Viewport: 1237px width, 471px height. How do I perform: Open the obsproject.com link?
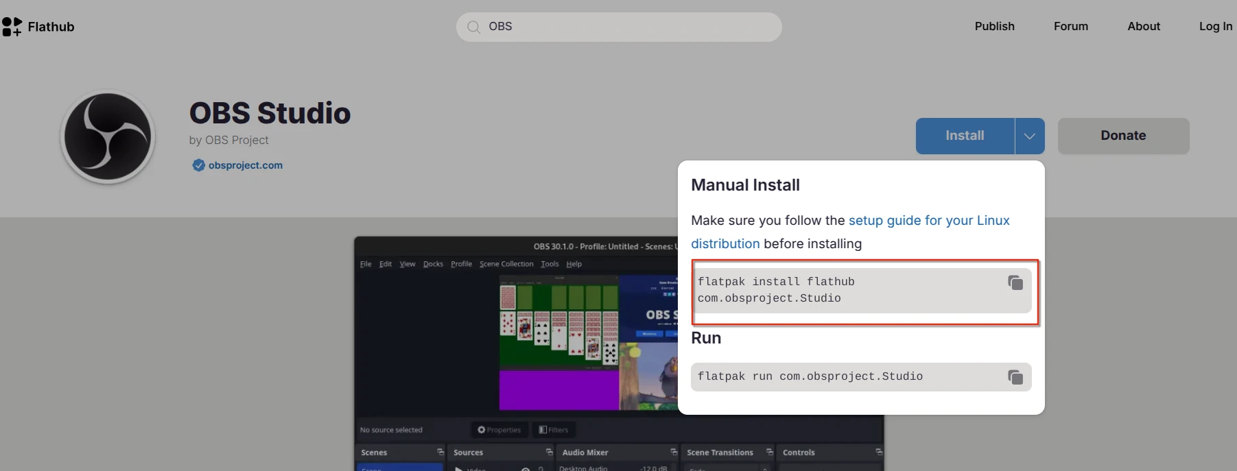point(246,165)
